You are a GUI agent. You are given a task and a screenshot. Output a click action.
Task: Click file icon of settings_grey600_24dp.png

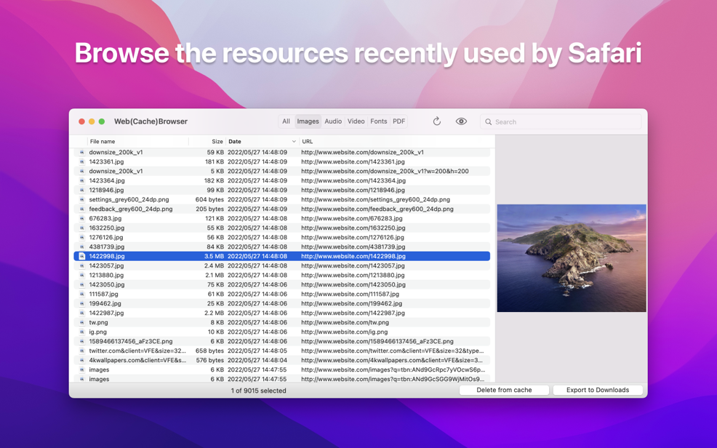pyautogui.click(x=82, y=199)
